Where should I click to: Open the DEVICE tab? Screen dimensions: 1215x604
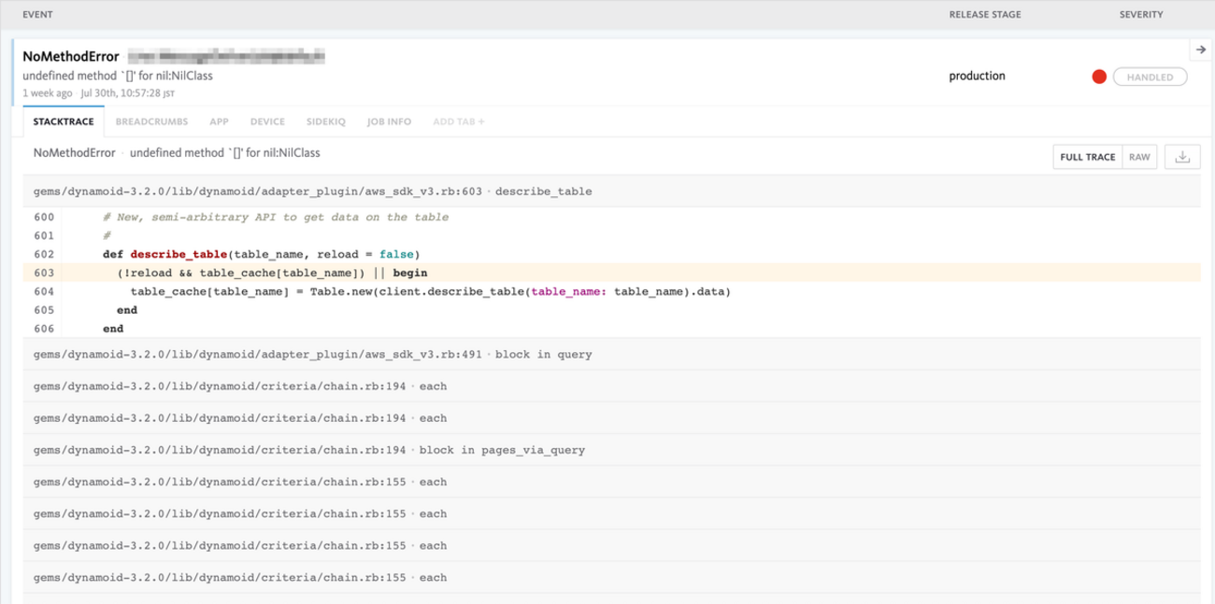[x=267, y=121]
